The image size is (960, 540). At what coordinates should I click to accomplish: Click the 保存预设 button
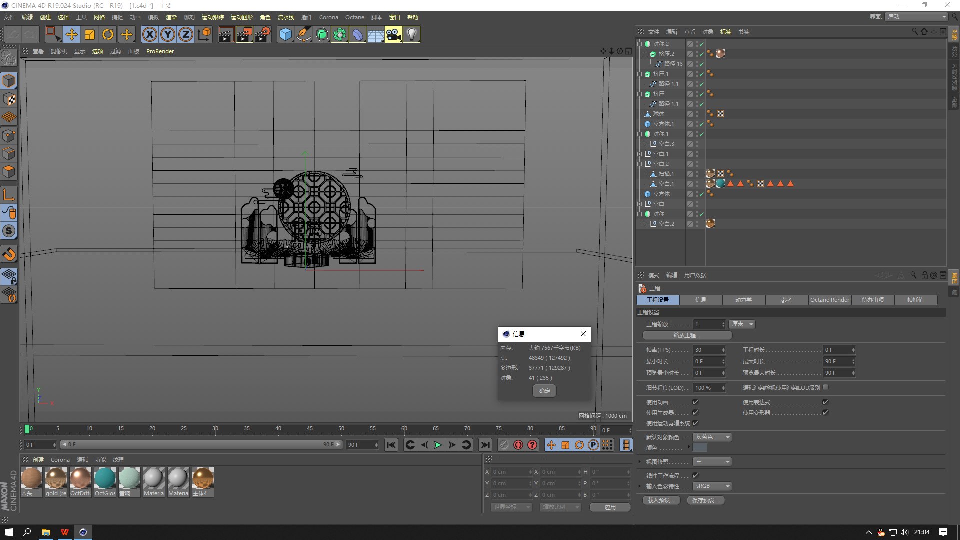point(705,500)
